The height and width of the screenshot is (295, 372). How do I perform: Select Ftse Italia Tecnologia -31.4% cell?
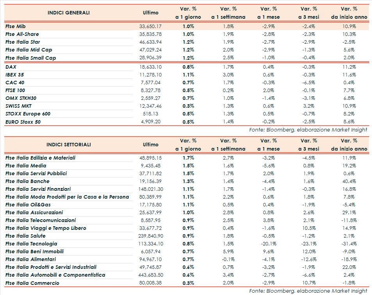(x=349, y=243)
